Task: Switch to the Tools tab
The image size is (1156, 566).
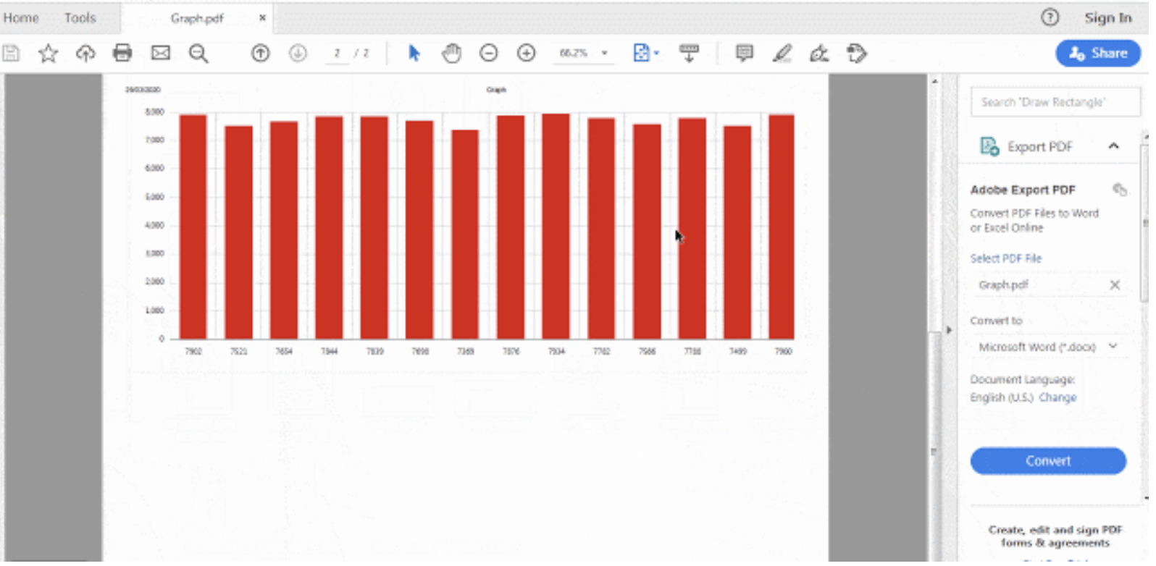Action: pos(80,18)
